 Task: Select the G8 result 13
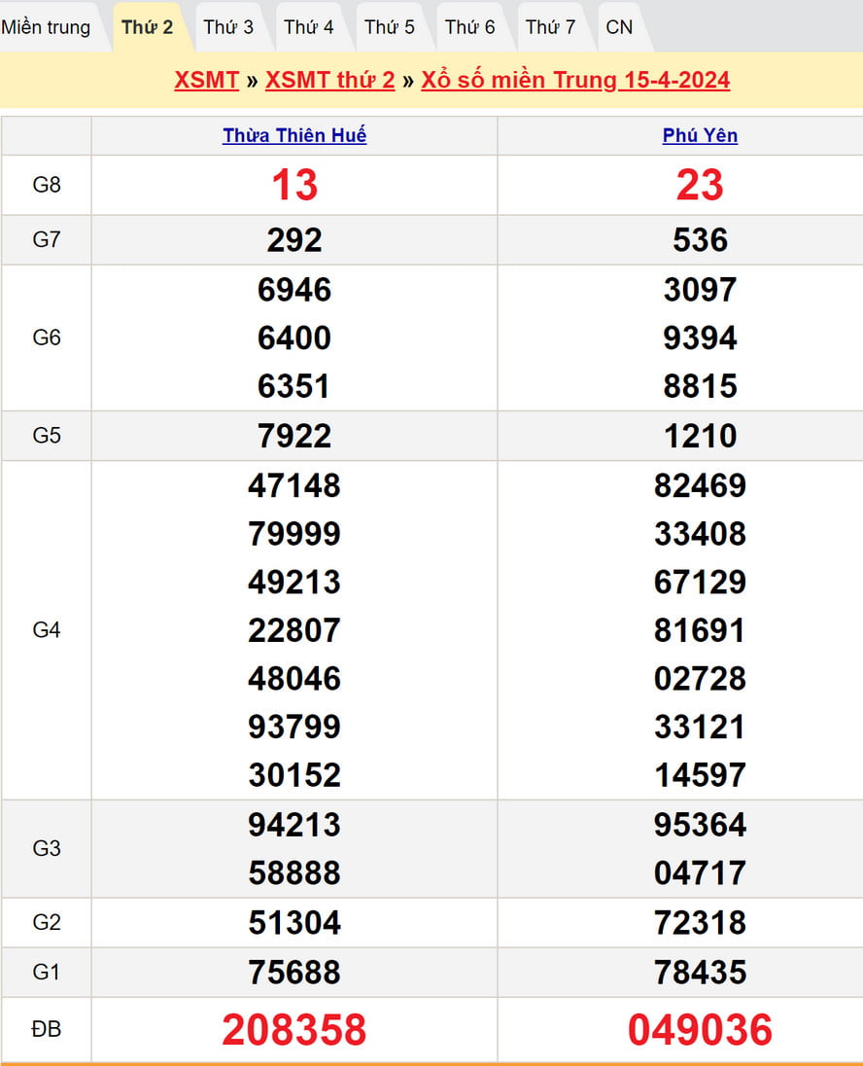(294, 185)
